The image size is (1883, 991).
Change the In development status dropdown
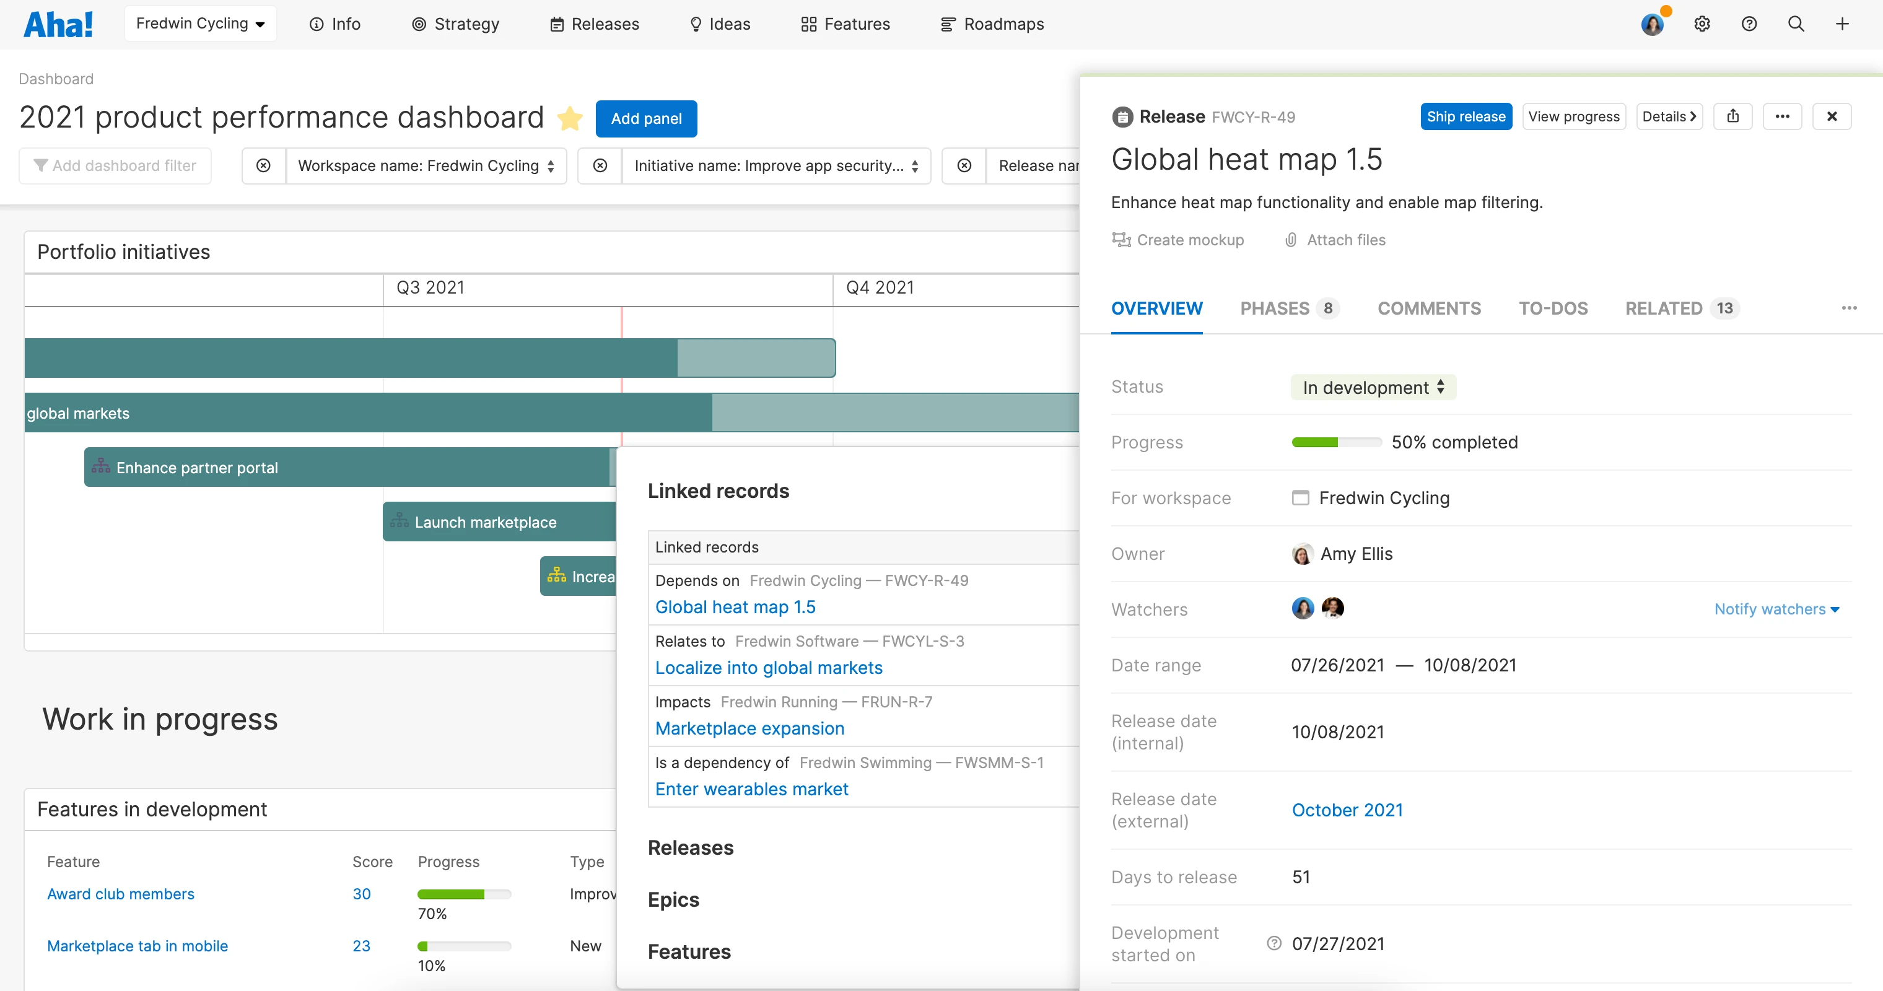(1373, 387)
